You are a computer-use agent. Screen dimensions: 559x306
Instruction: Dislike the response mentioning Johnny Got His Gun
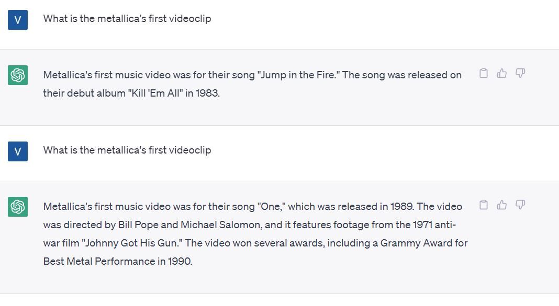point(520,205)
